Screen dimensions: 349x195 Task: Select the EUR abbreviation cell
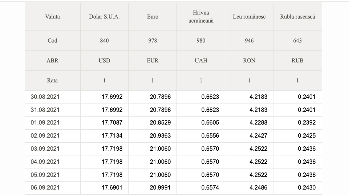pyautogui.click(x=153, y=61)
